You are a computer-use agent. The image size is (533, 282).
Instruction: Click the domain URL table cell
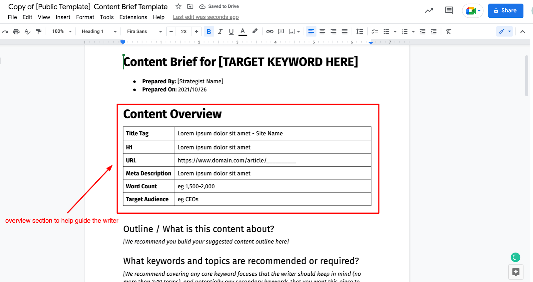pyautogui.click(x=273, y=160)
